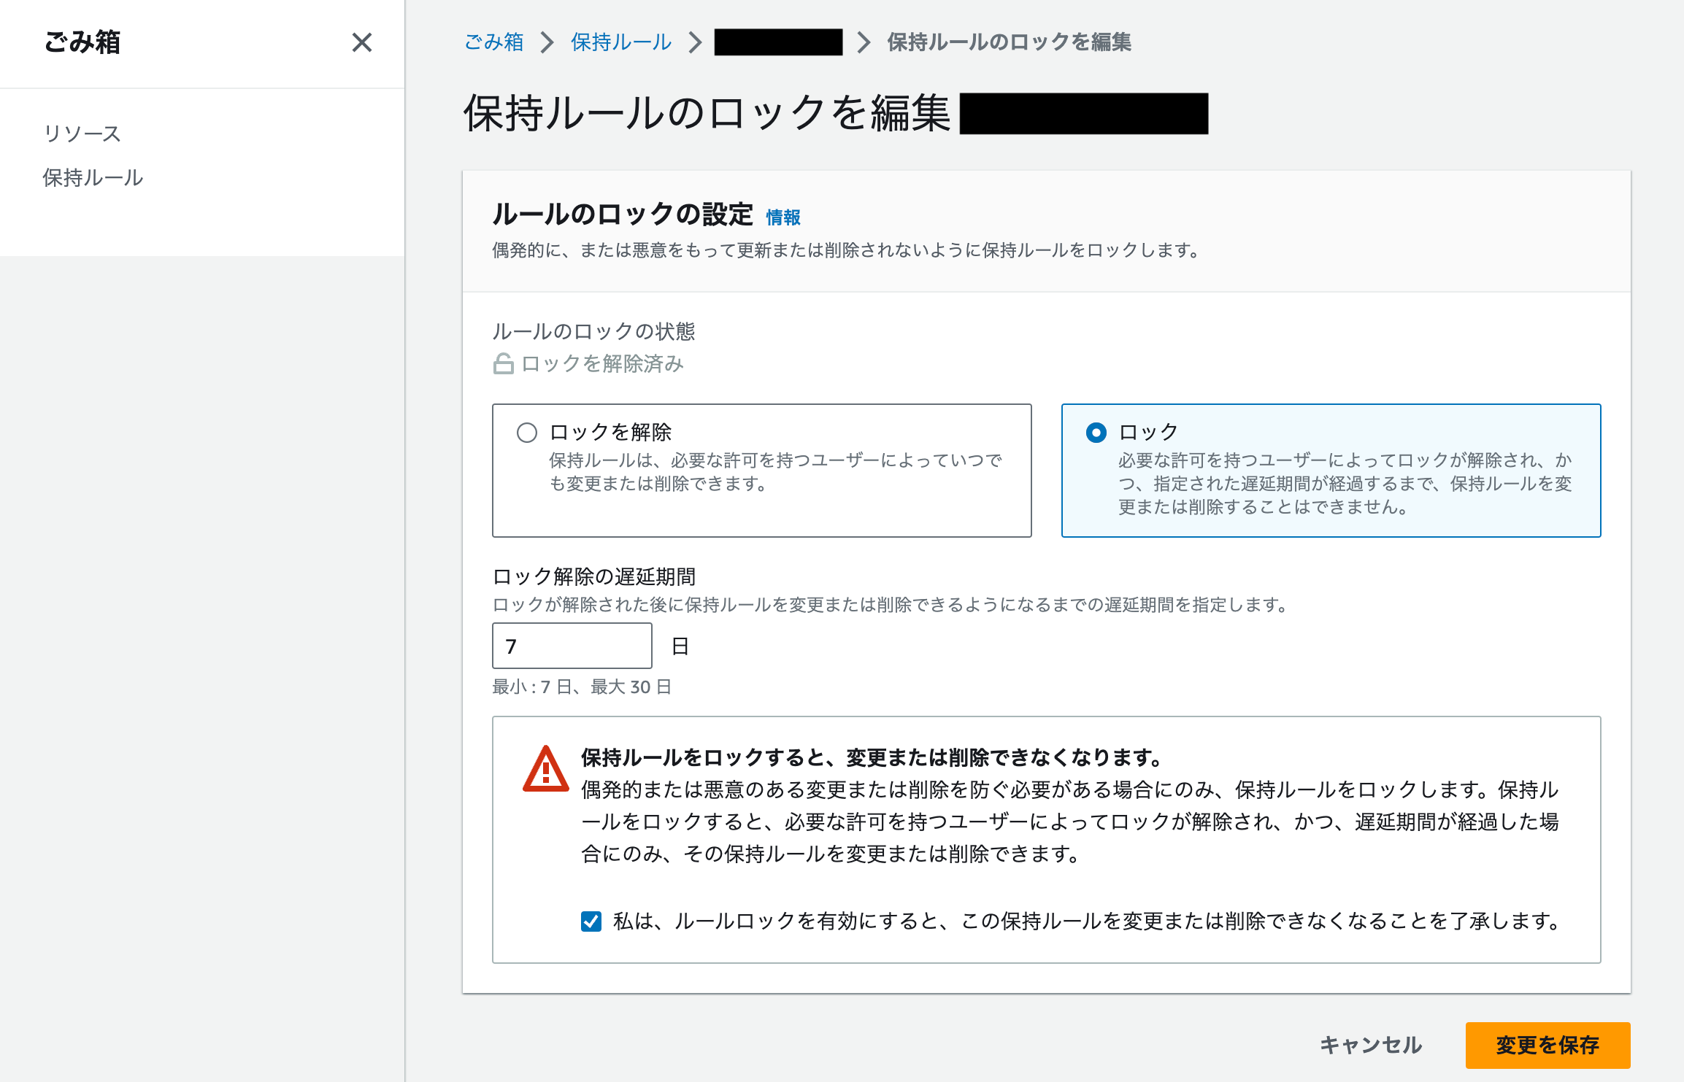
Task: Open the 情報 info link
Action: [x=783, y=217]
